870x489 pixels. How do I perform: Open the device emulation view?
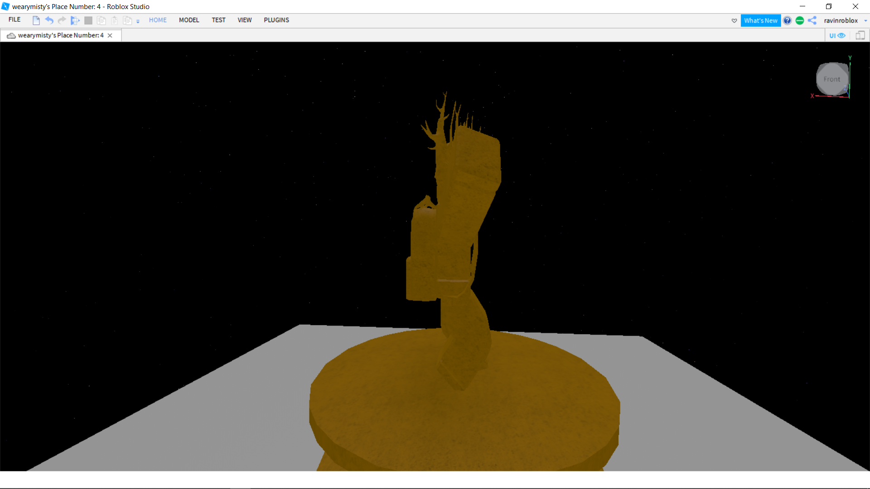860,35
